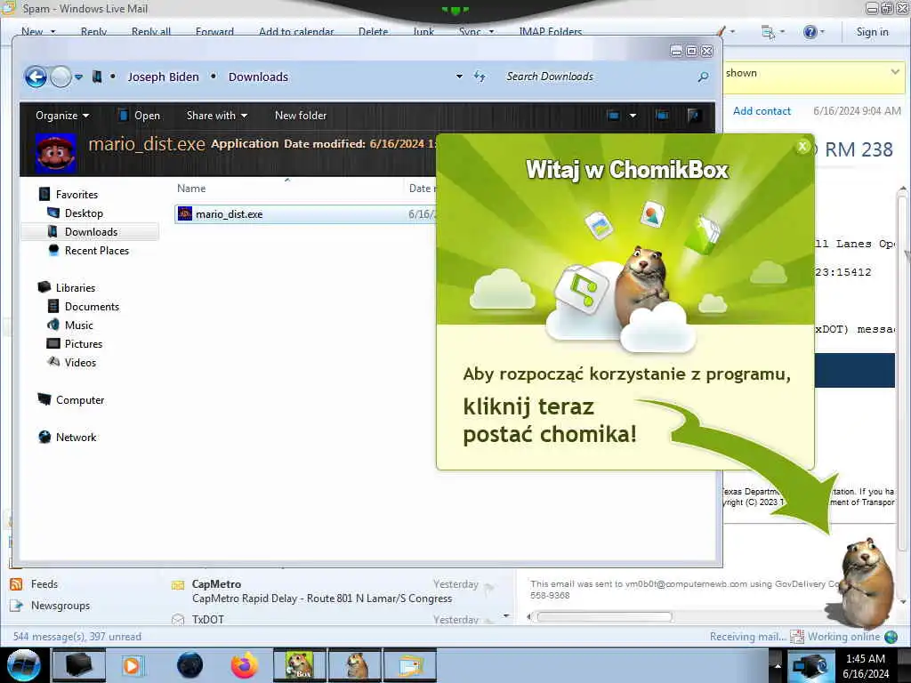
Task: Click Joseph Biden in the breadcrumb path
Action: 164,76
